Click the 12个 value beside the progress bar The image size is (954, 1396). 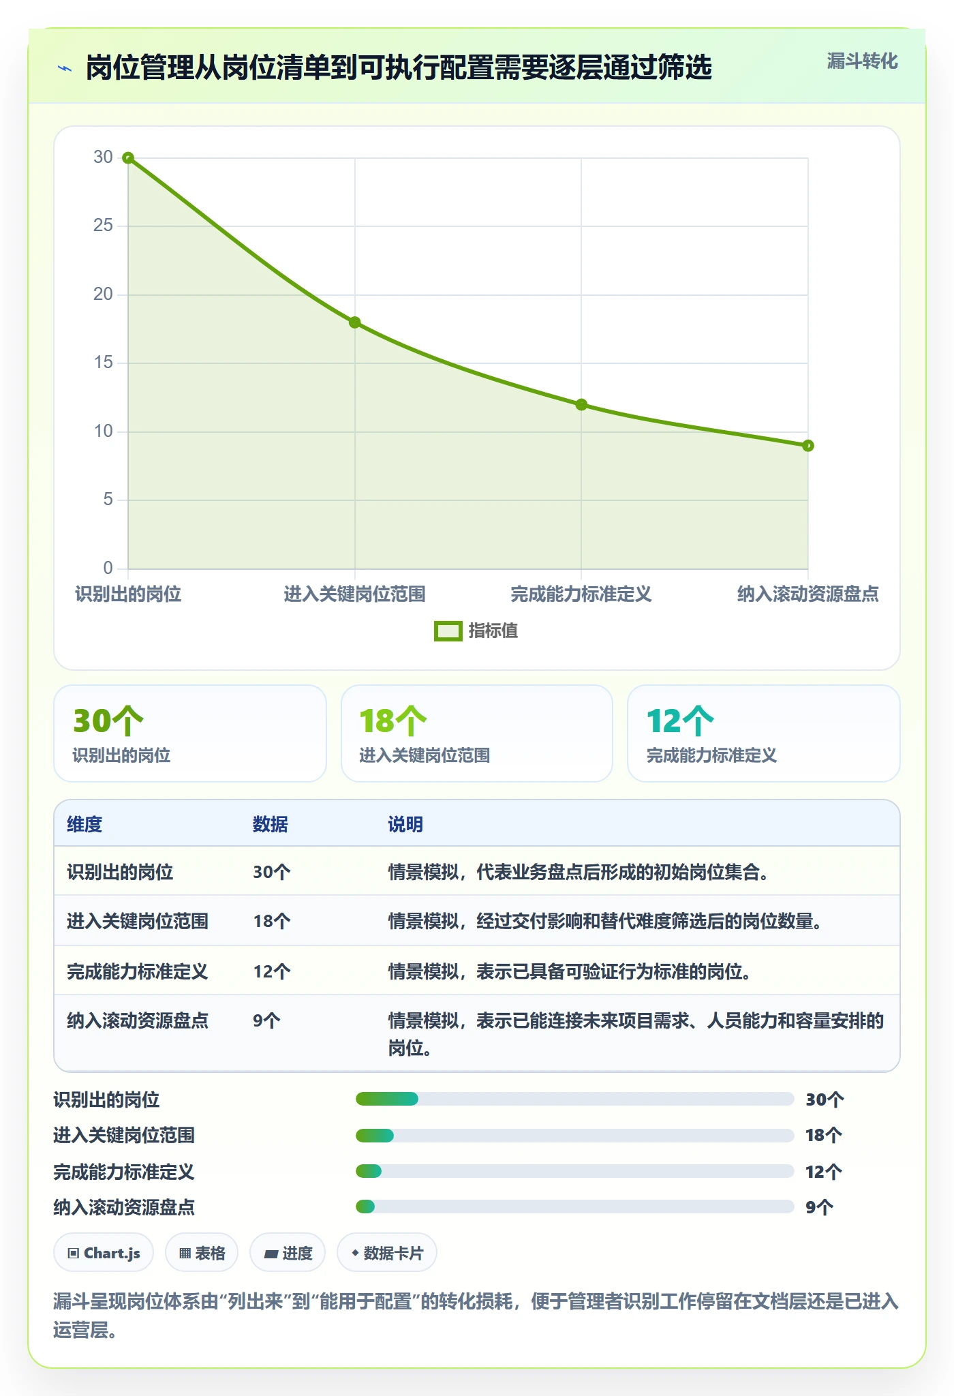pyautogui.click(x=824, y=1172)
